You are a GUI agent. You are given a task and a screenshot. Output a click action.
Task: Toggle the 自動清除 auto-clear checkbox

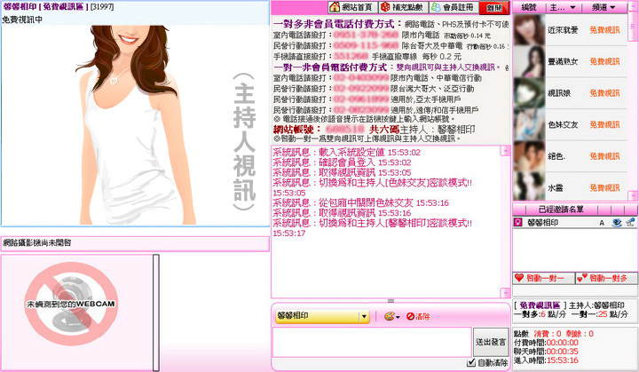(471, 362)
